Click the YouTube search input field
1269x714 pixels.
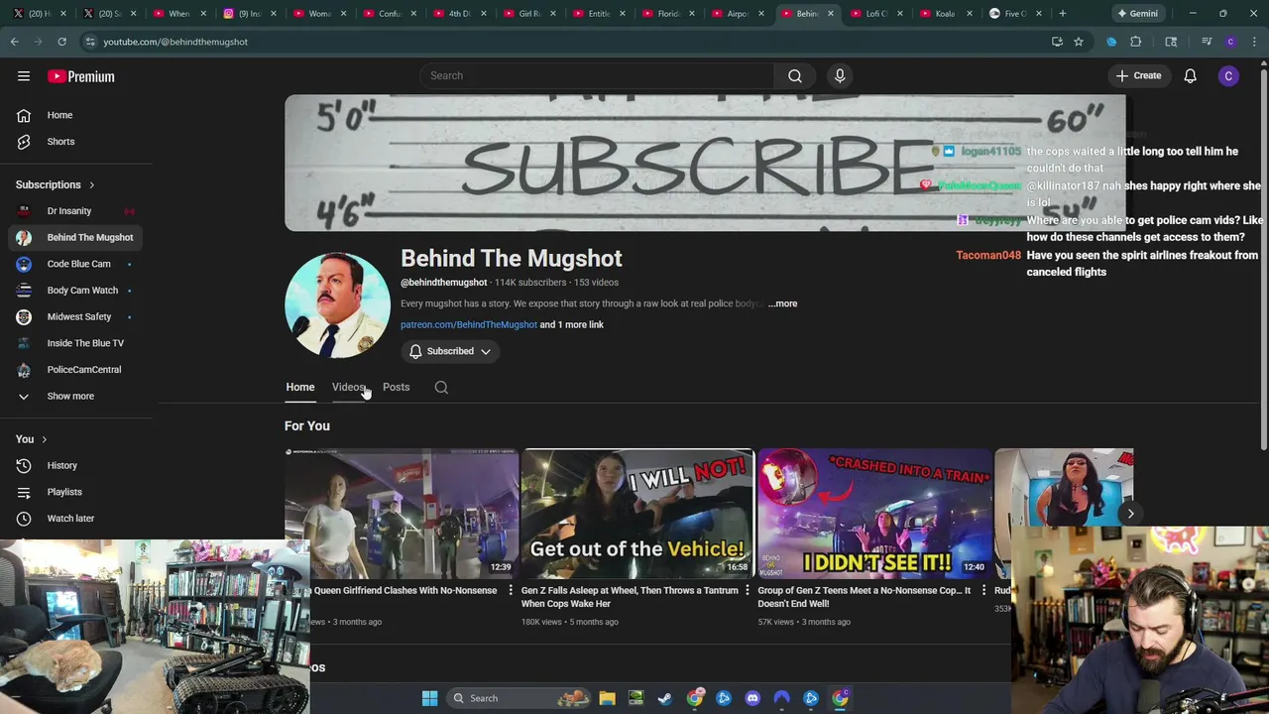597,75
